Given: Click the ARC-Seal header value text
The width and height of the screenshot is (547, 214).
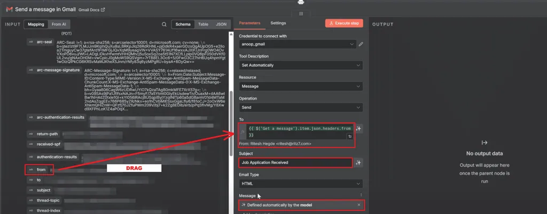Looking at the screenshot, I should pos(141,52).
